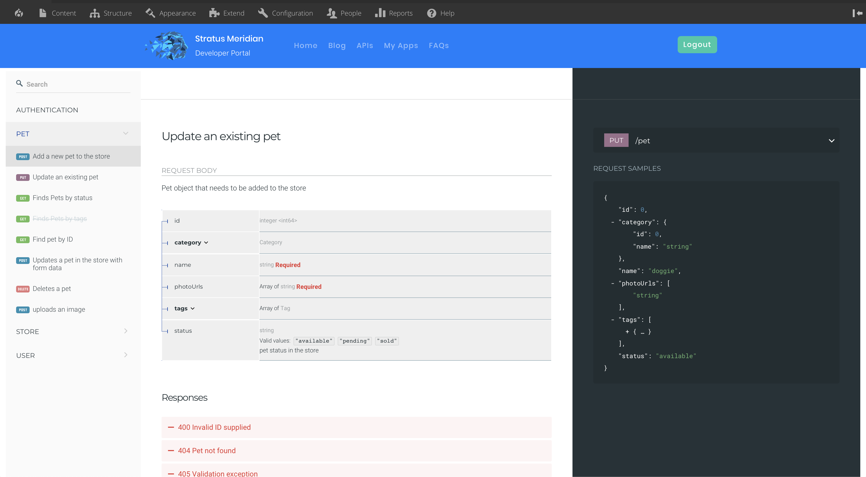Select the Structure icon in admin toolbar
866x477 pixels.
pyautogui.click(x=94, y=13)
